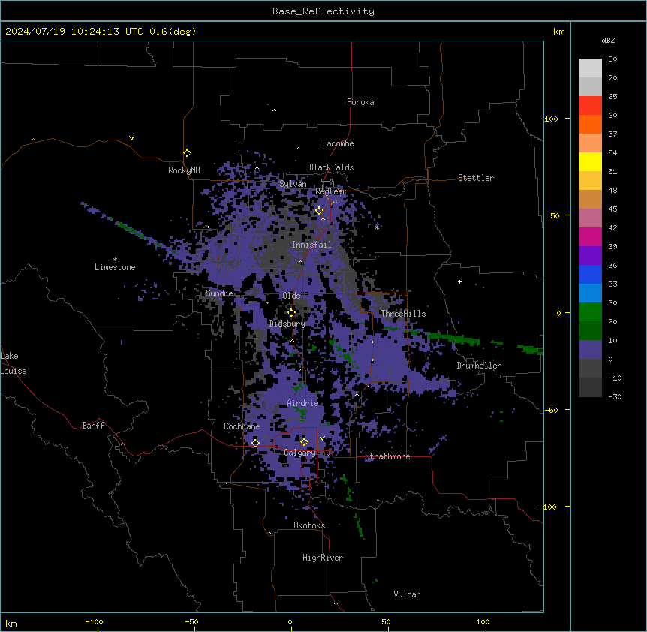This screenshot has height=632, width=647.
Task: Click the asterisk marker above Limestone
Action: 115,260
